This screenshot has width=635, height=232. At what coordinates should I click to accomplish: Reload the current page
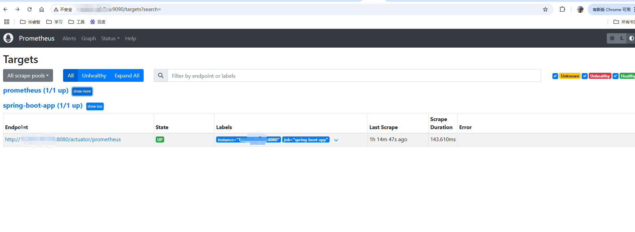[x=30, y=9]
